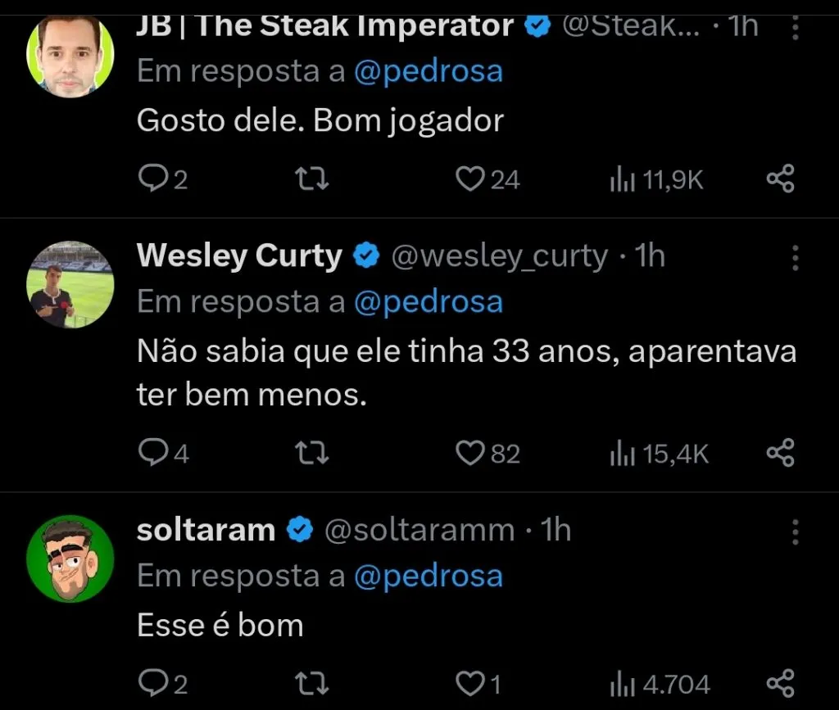
Task: Like soltaram's "Esse é bom" reply
Action: pos(469,682)
